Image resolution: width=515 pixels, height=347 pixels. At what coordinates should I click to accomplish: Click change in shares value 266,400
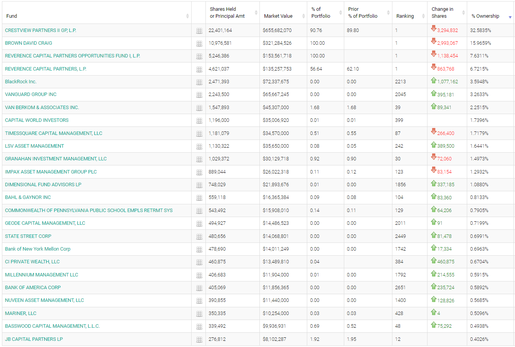coord(446,133)
